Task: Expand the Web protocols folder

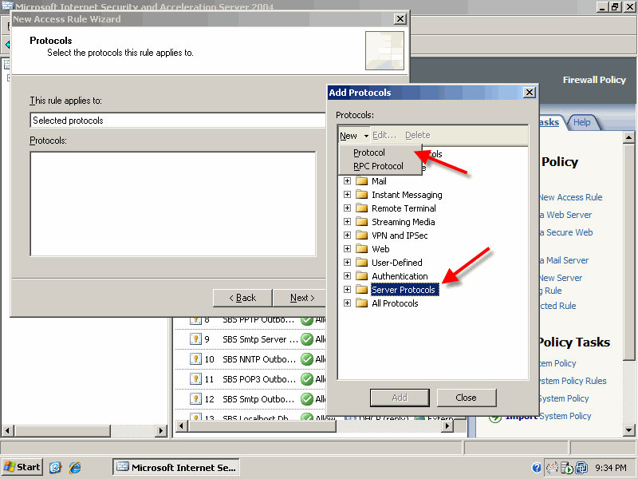Action: [347, 248]
